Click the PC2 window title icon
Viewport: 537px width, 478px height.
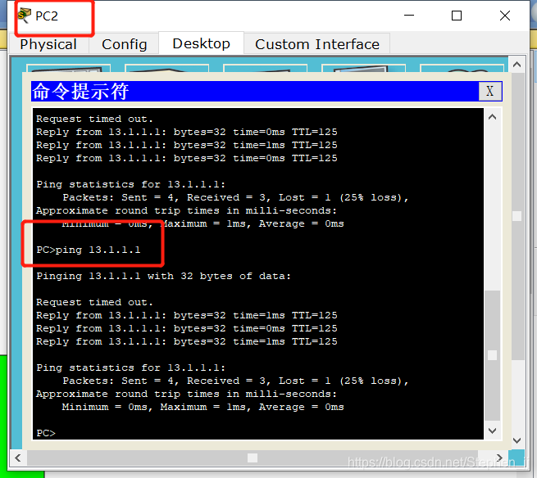[x=25, y=16]
